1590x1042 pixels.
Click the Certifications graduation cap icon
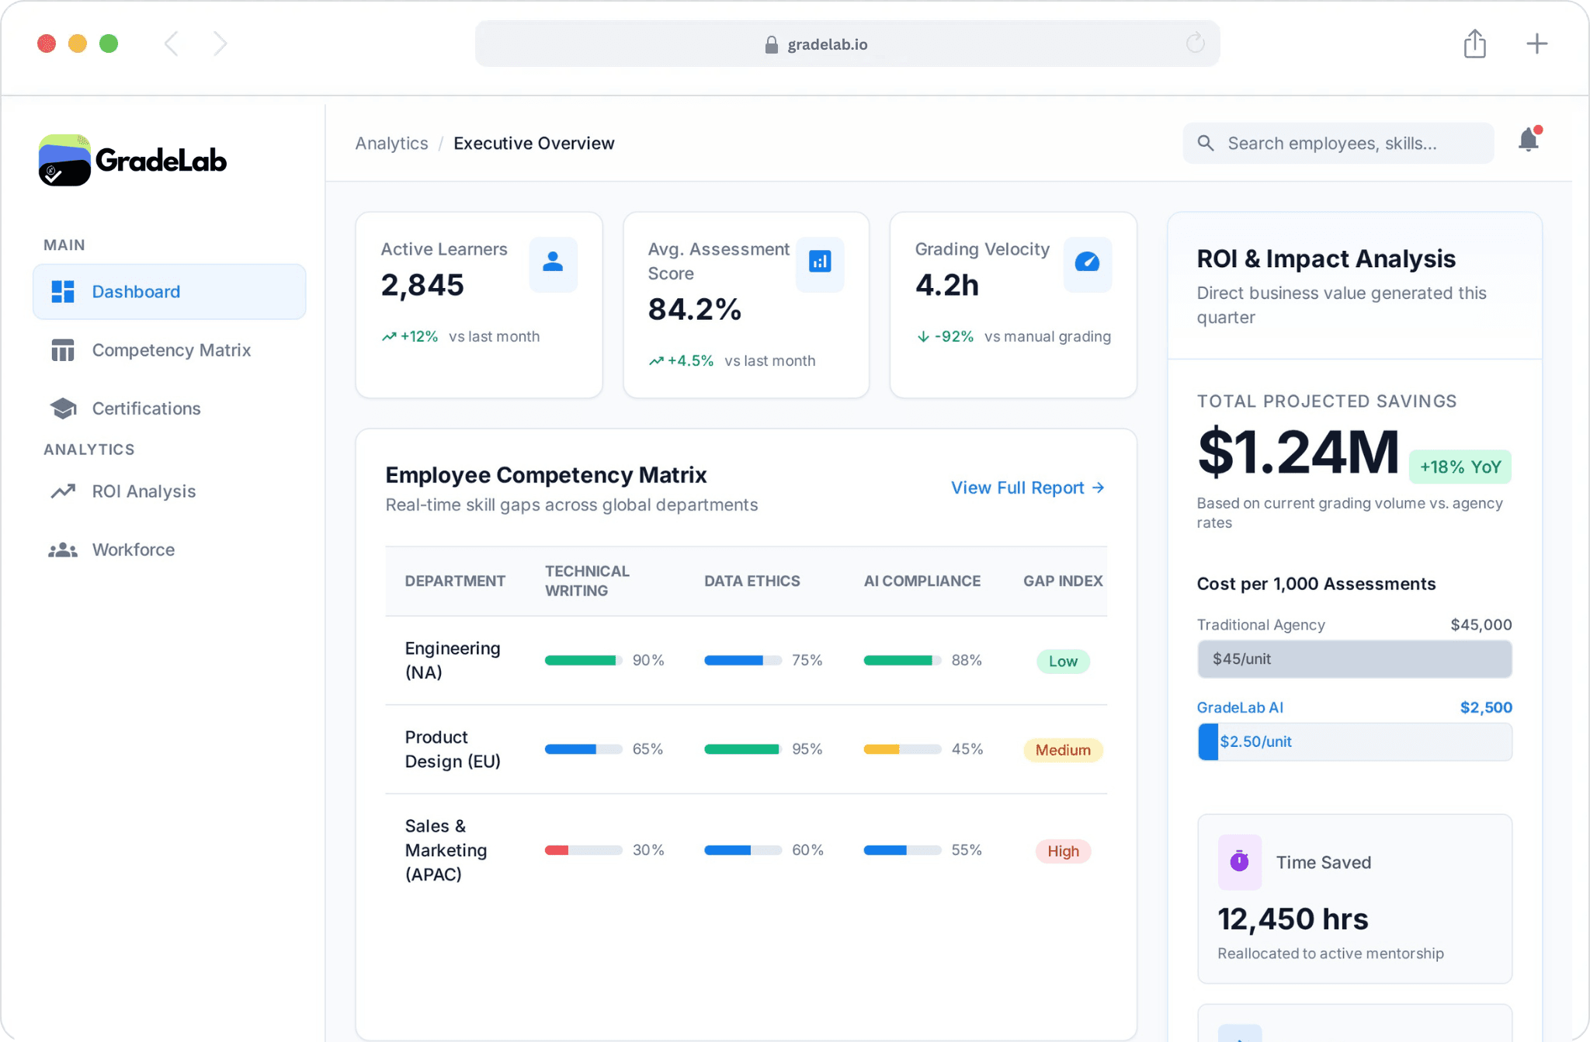[x=63, y=408]
